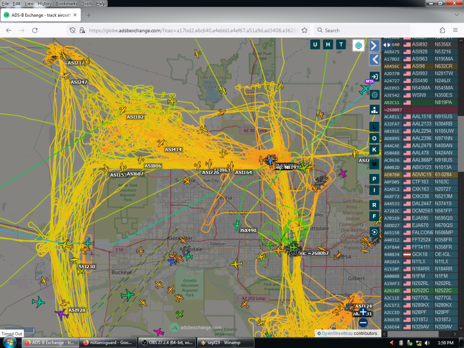Toggle the T tracks button

[x=341, y=45]
